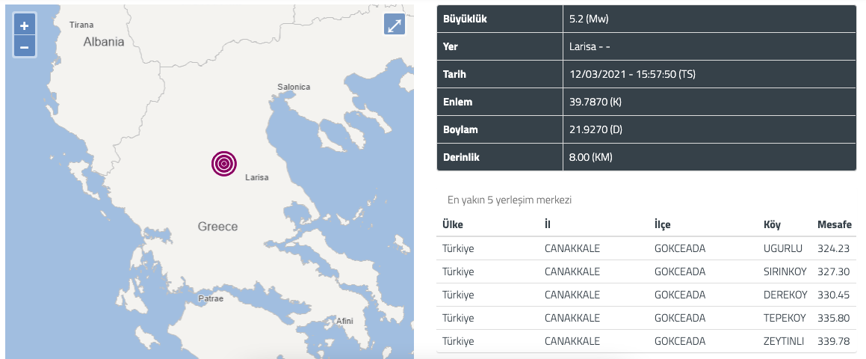Click the Büyüklük value 5.2 (Mw)

[x=589, y=19]
